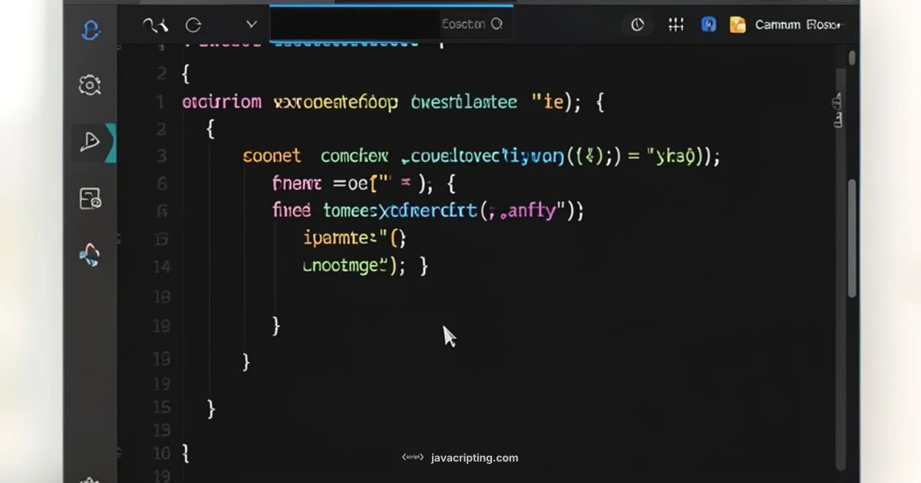Click the top account icon in the sidebar
Image resolution: width=921 pixels, height=483 pixels.
(90, 31)
